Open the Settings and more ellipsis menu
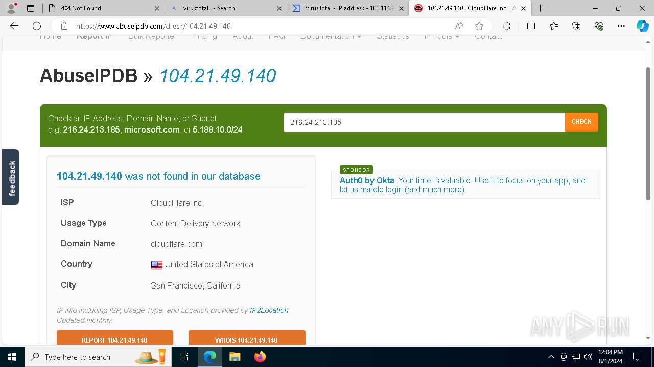 pos(621,26)
